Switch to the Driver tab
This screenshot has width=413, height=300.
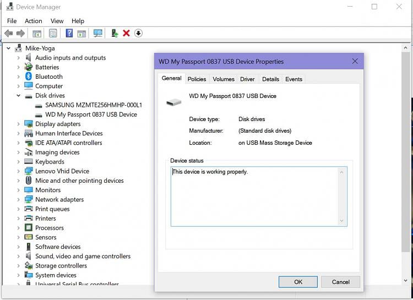pos(247,79)
